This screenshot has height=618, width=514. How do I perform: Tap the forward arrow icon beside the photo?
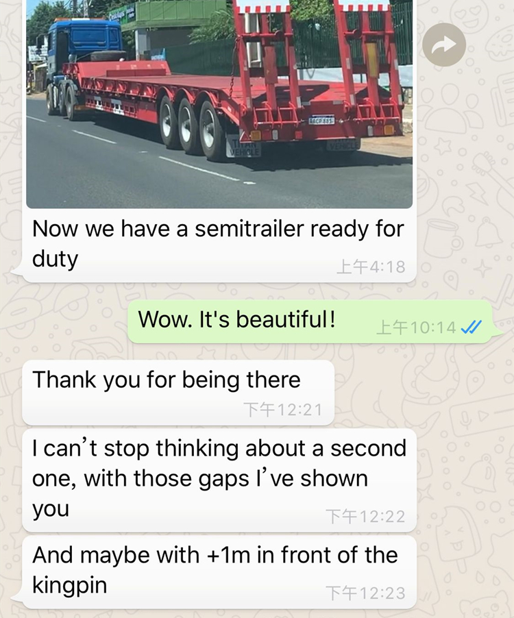[444, 45]
